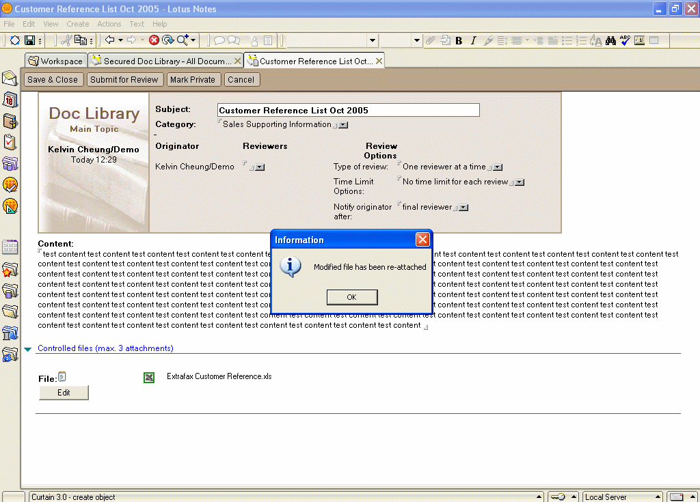
Task: Click the spell check toolbar icon
Action: point(625,41)
